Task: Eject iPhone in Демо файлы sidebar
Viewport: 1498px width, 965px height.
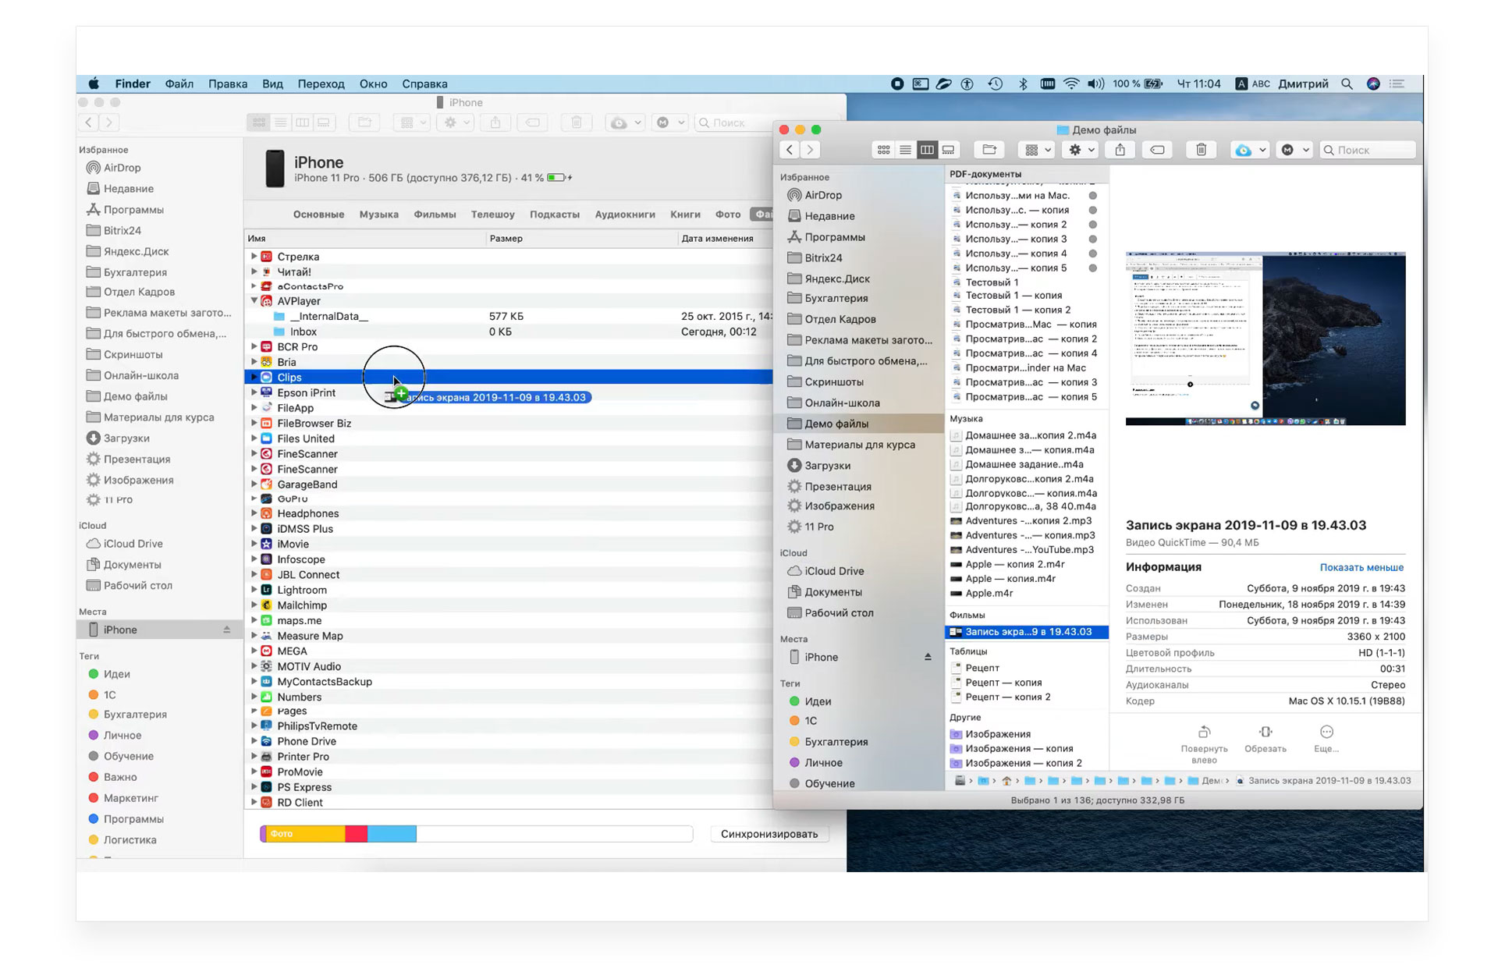Action: click(x=928, y=657)
